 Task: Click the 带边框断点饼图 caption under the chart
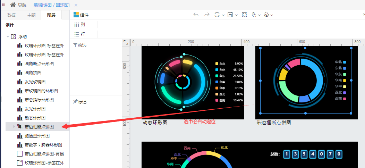274,123
